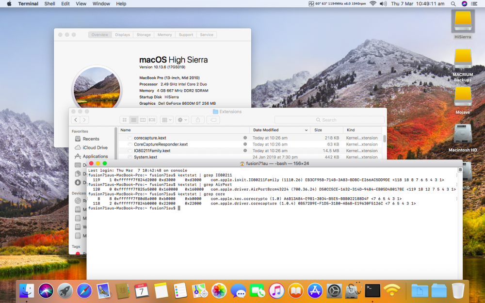This screenshot has width=485, height=303.
Task: Open FaceTime icon in Dock
Action: [x=257, y=290]
